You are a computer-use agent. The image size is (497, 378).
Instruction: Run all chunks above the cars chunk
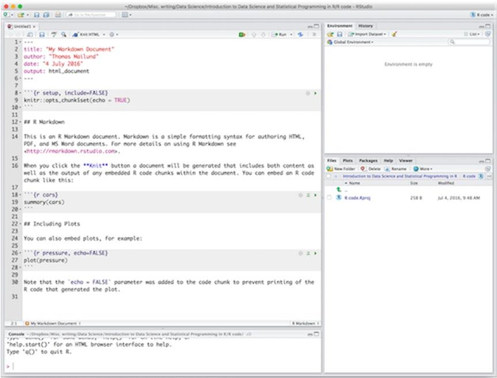(x=308, y=195)
